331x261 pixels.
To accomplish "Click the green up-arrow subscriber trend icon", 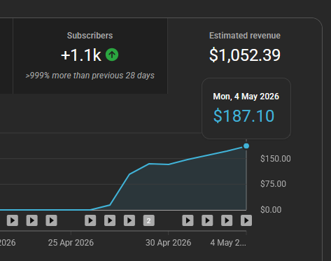I will 112,55.
